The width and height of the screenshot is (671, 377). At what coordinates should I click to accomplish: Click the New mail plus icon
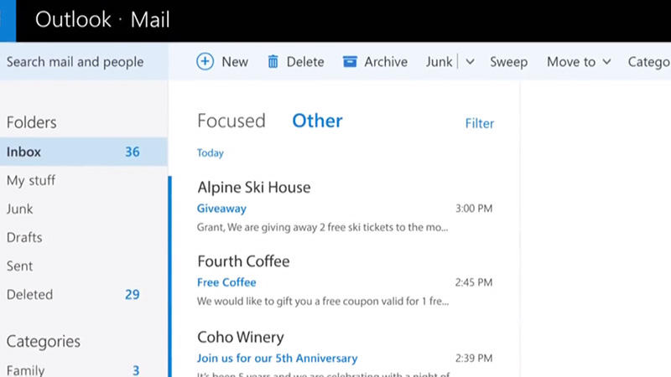pos(205,62)
